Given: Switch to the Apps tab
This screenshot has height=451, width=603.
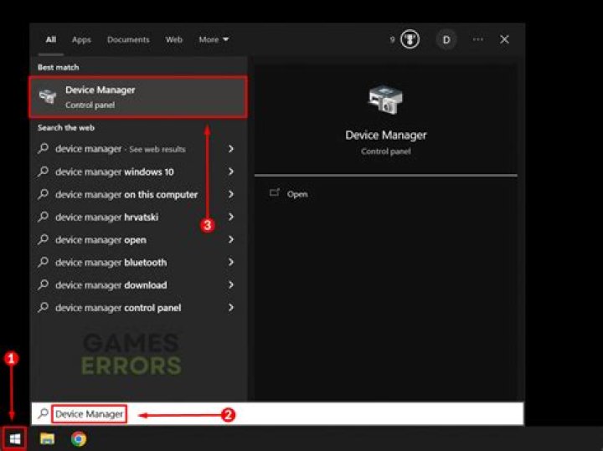Looking at the screenshot, I should tap(81, 39).
